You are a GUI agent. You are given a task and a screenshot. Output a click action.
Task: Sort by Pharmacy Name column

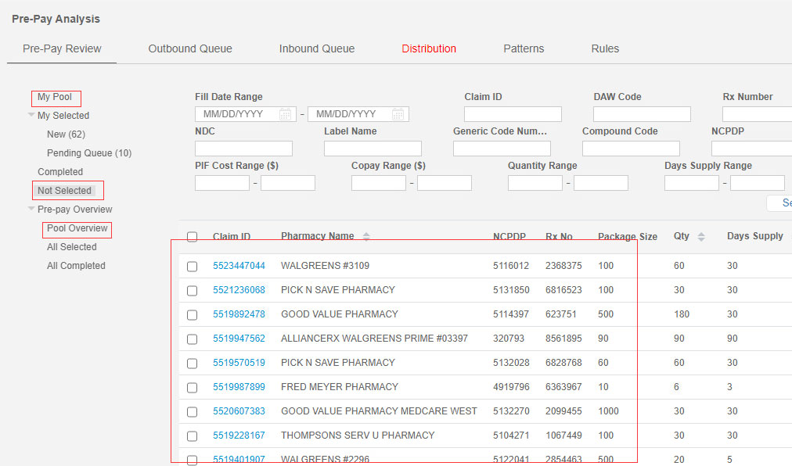coord(366,236)
